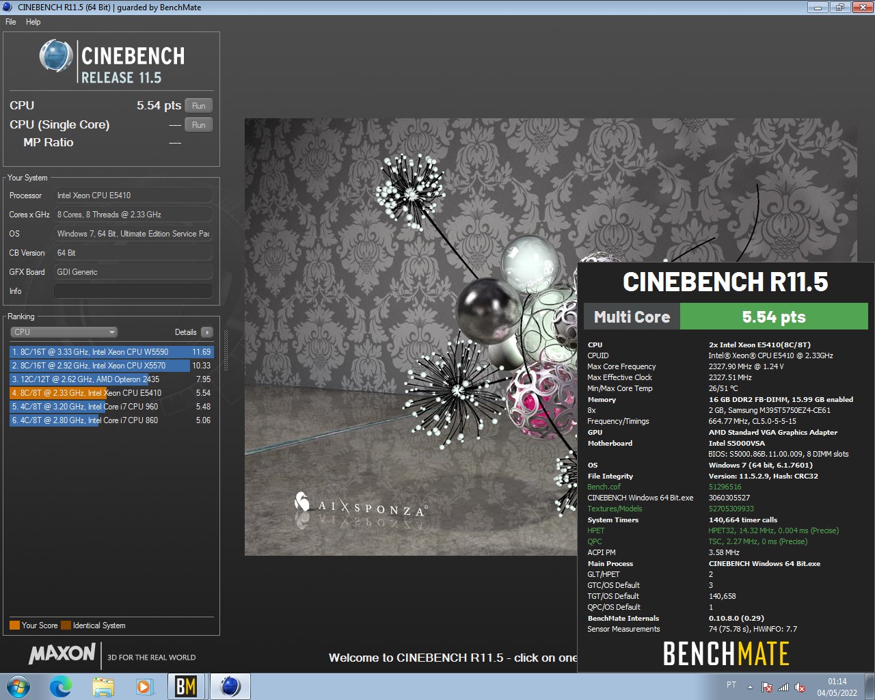The image size is (875, 700).
Task: Click the QPC timer entry
Action: pos(595,542)
